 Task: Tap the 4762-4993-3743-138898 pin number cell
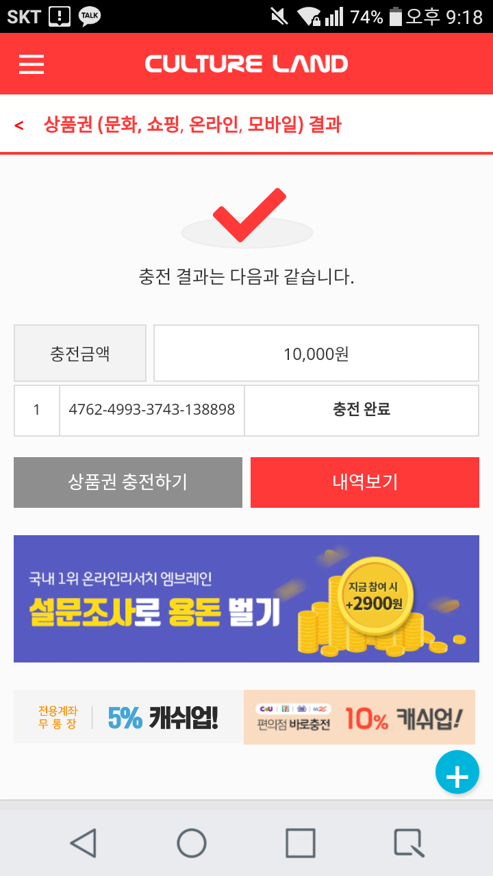(152, 410)
